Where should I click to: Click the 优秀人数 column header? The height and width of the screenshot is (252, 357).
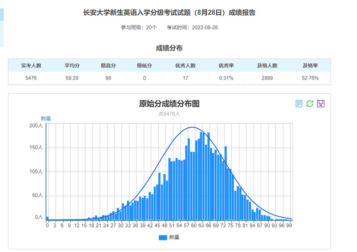(185, 66)
